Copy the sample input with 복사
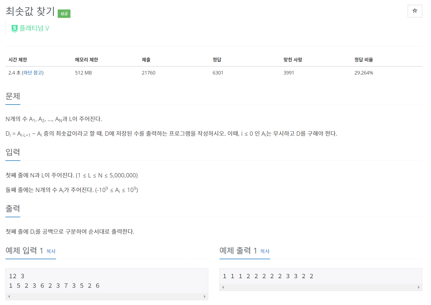This screenshot has height=305, width=431. 51,252
